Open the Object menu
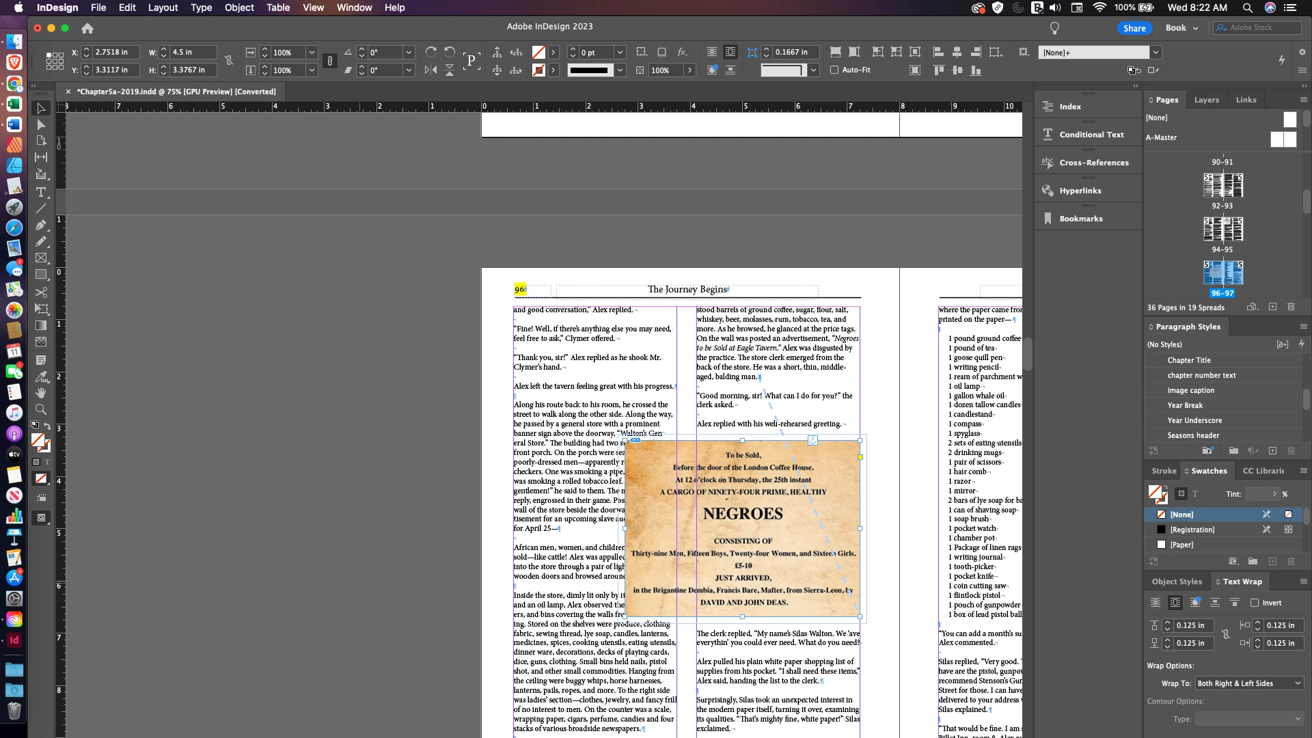The image size is (1312, 738). 239,8
